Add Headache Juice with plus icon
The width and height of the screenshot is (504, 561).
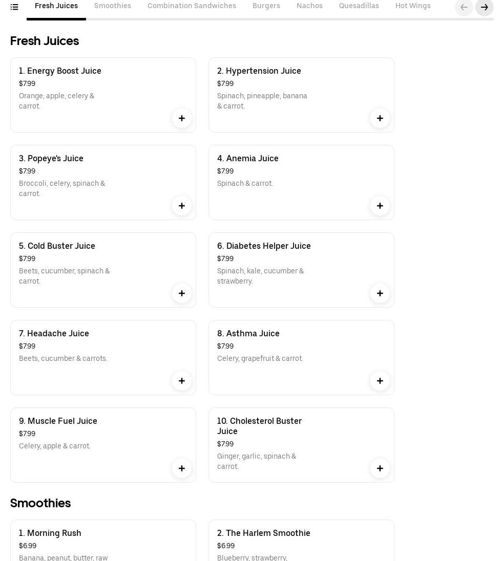181,381
